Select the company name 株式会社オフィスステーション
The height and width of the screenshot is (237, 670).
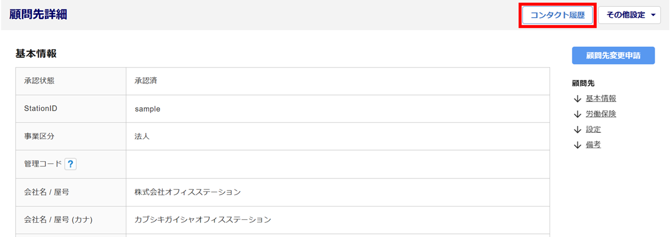(187, 192)
